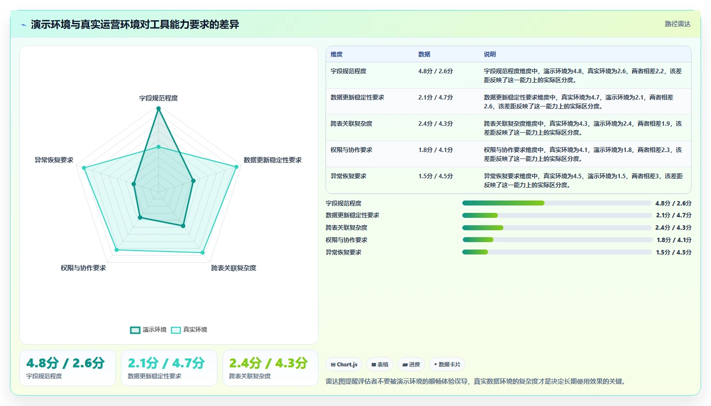Click 演示环境 data point at 字段规范程度 vertex
Viewport: 711px width, 406px height.
pyautogui.click(x=159, y=108)
